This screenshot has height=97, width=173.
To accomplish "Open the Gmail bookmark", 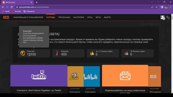I will click(x=6, y=11).
